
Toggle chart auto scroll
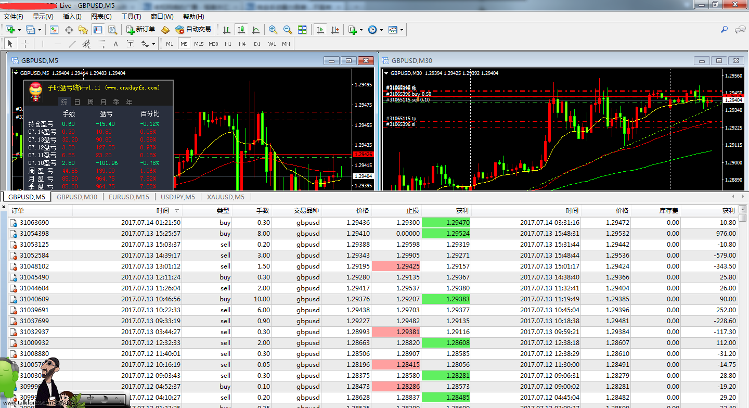tap(320, 30)
